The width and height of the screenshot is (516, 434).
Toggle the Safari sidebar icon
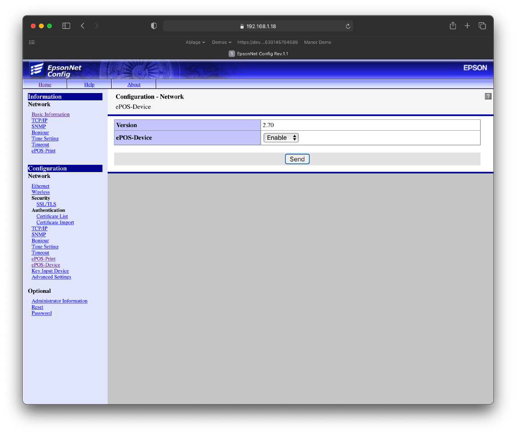point(66,25)
